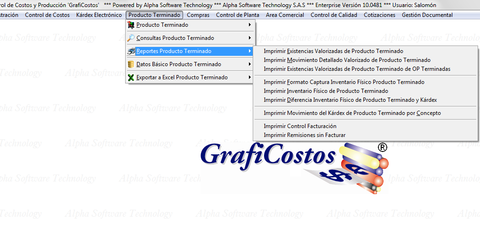
Task: Click the database icon for Datos Básico
Action: [x=131, y=64]
